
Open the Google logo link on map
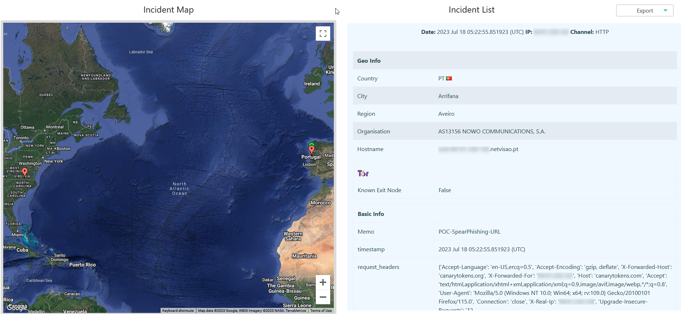tap(17, 308)
